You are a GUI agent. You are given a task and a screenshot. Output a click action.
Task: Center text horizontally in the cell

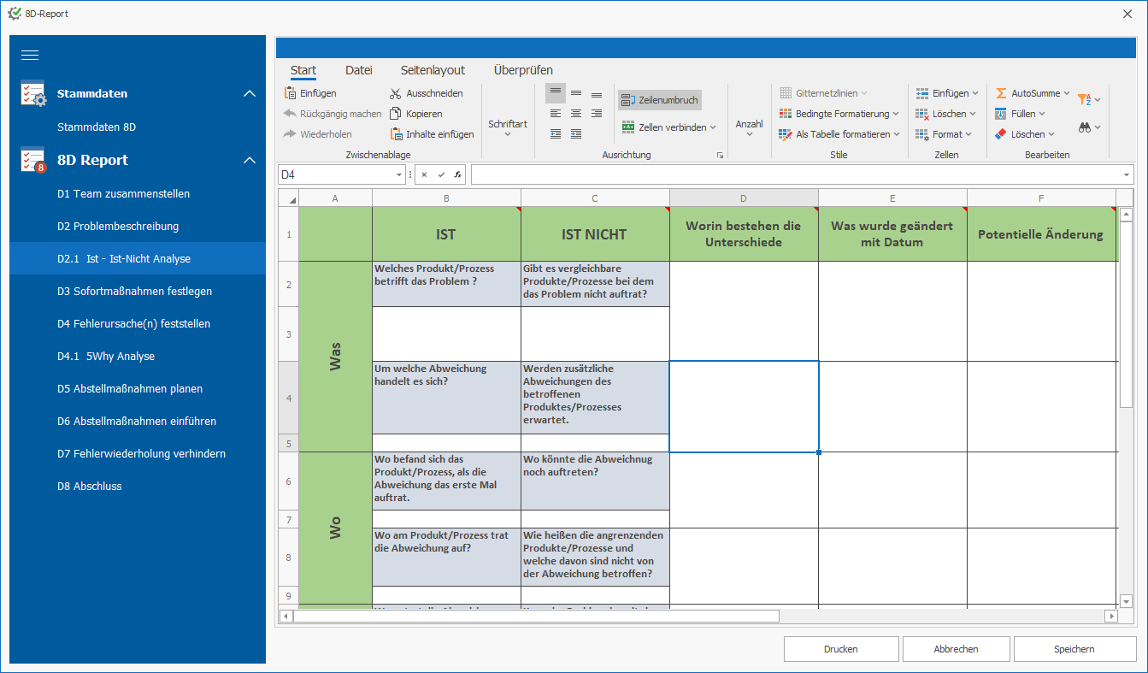(576, 114)
